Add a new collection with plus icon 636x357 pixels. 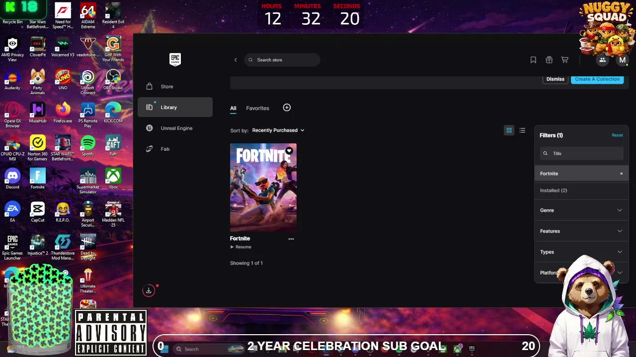point(287,108)
